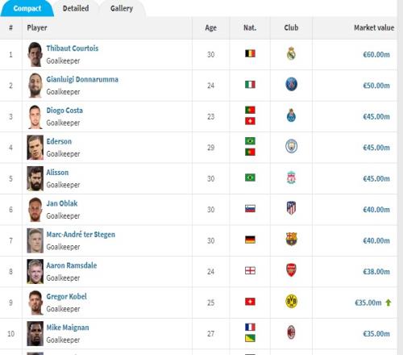
Task: Sort table by Market value header
Action: pyautogui.click(x=374, y=27)
